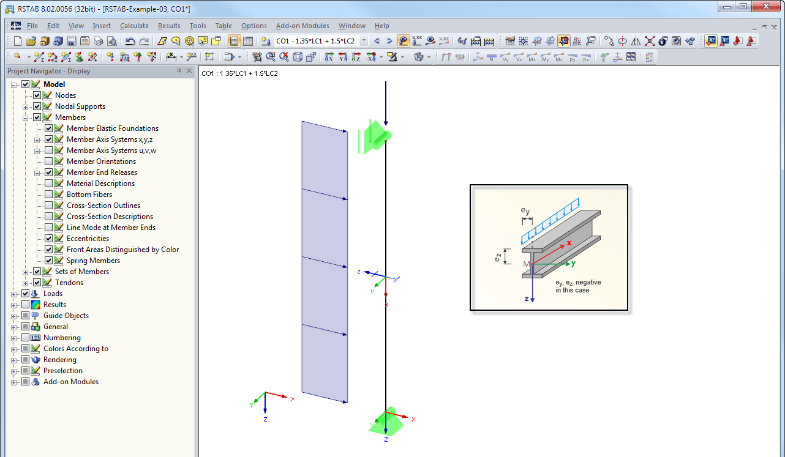The image size is (785, 457).
Task: Click the Undo arrow icon
Action: coord(130,41)
